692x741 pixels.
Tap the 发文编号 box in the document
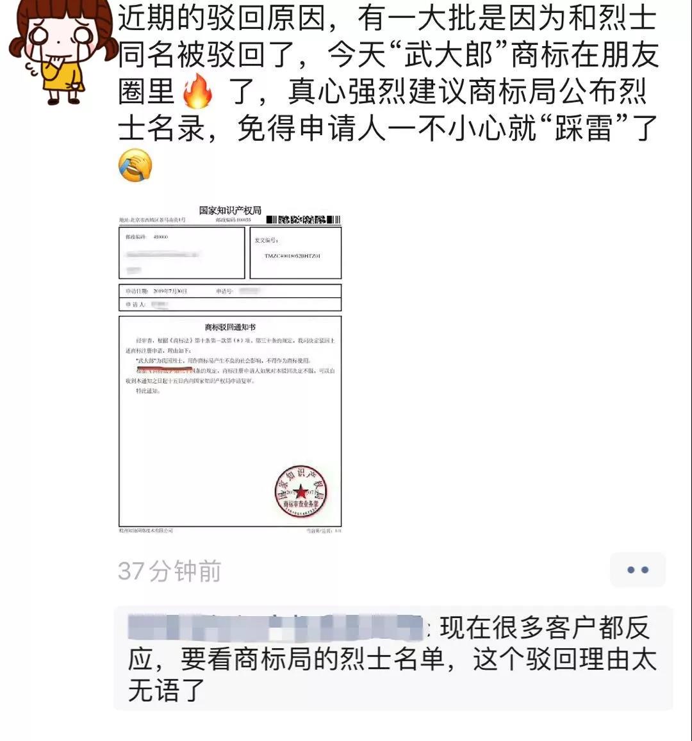click(295, 253)
